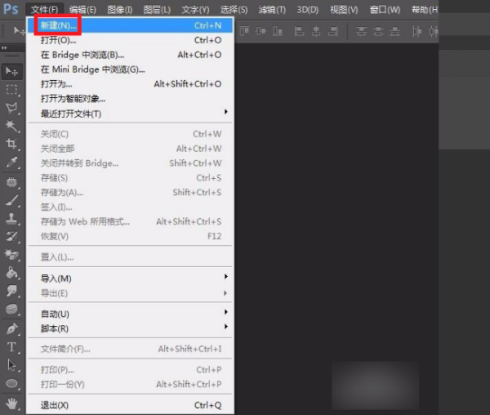This screenshot has height=415, width=490.
Task: Select the Move tool in toolbox
Action: [12, 72]
